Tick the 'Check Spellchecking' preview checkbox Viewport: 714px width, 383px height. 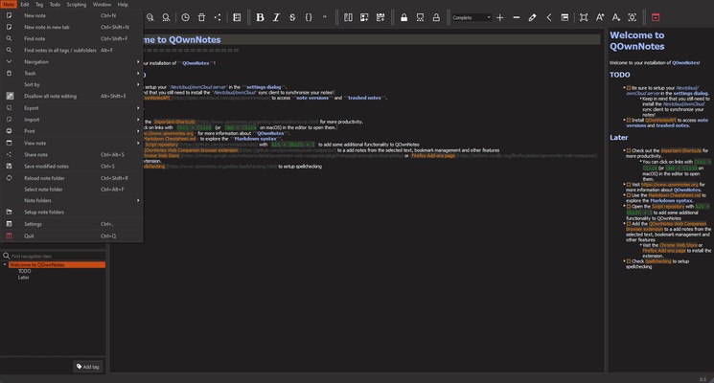(629, 261)
